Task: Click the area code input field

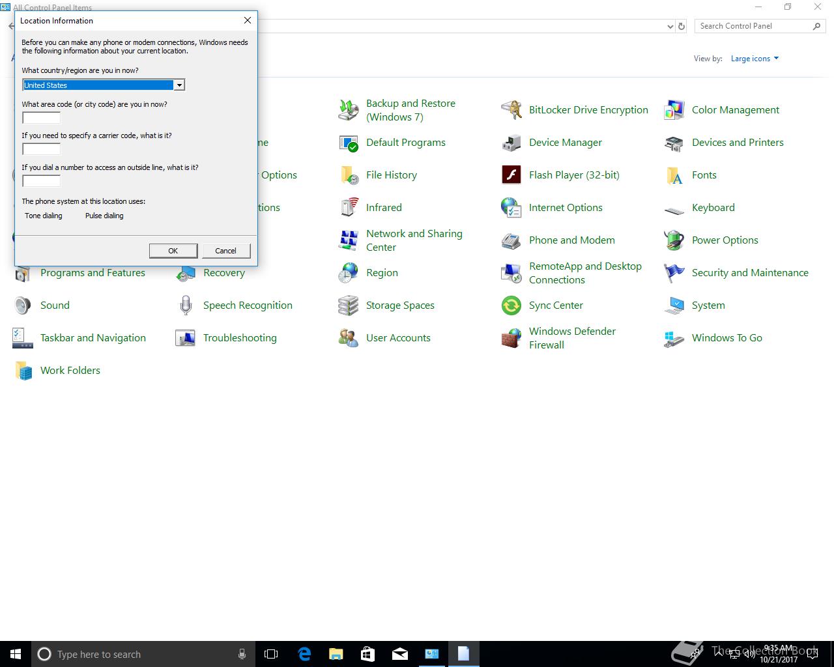Action: click(x=42, y=118)
